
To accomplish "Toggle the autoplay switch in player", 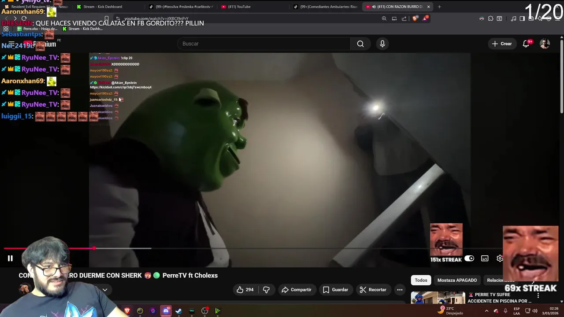I will click(x=469, y=258).
